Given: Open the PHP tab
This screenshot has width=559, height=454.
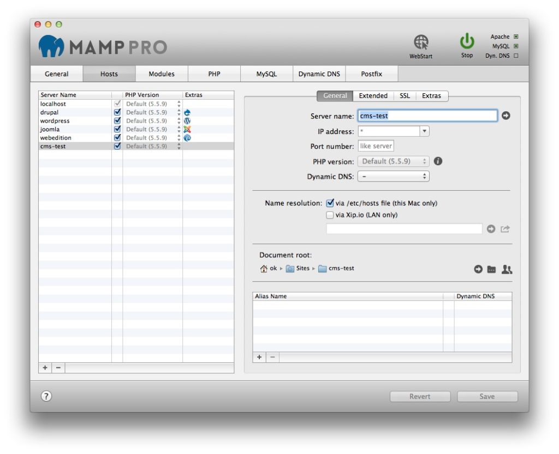Looking at the screenshot, I should (214, 74).
